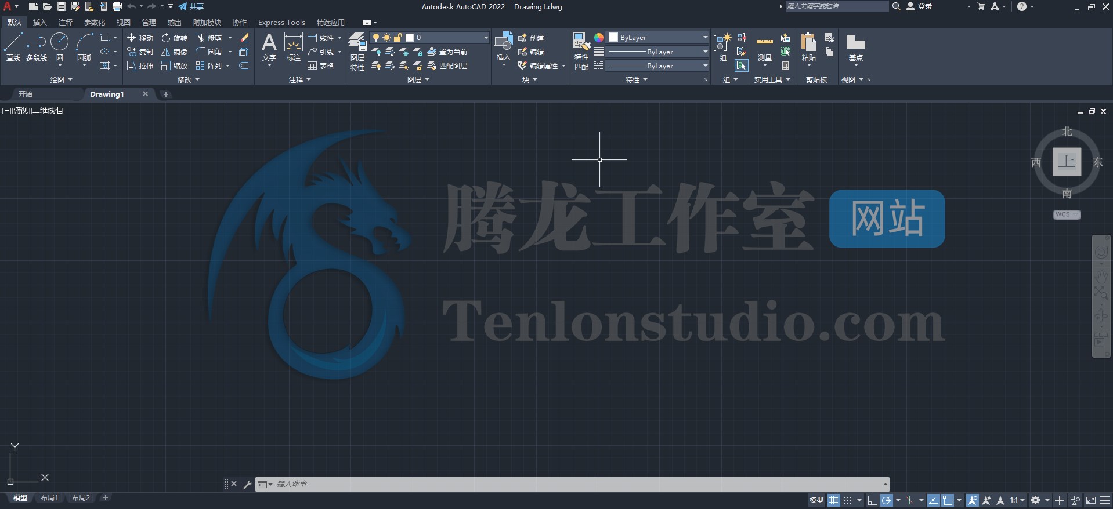Click 匹配图层 (Match Layer) button
The height and width of the screenshot is (509, 1113).
tap(447, 66)
